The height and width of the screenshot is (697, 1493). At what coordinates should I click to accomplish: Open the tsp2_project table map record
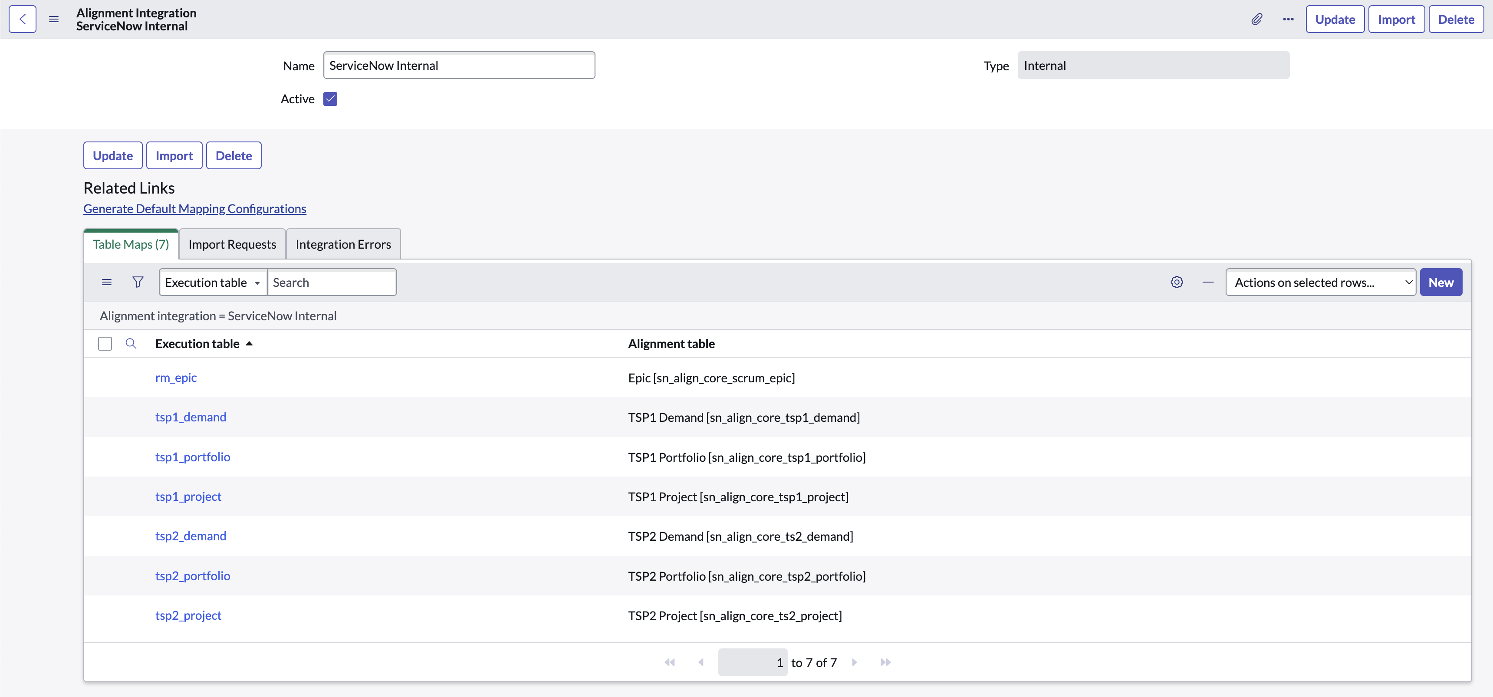[x=188, y=615]
